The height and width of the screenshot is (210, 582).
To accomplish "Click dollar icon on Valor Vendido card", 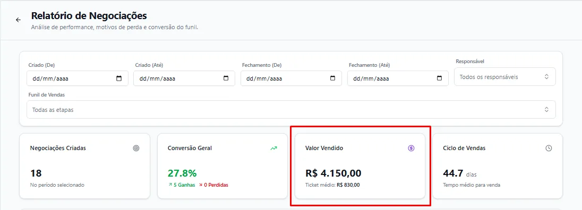I will point(411,148).
